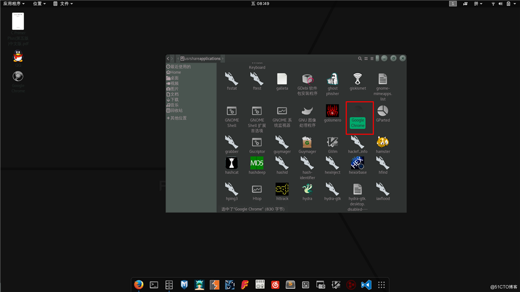Open the 位置 places menu

coord(39,4)
